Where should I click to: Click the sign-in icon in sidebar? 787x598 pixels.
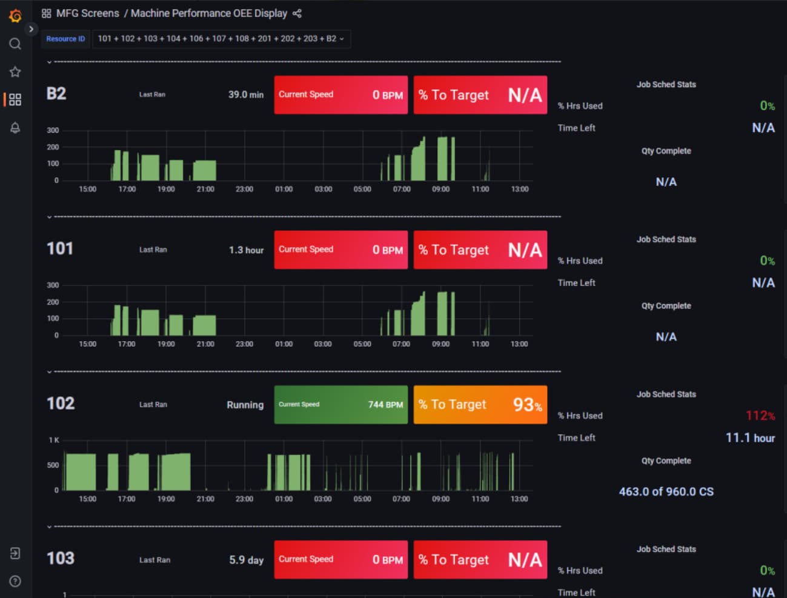pyautogui.click(x=15, y=553)
